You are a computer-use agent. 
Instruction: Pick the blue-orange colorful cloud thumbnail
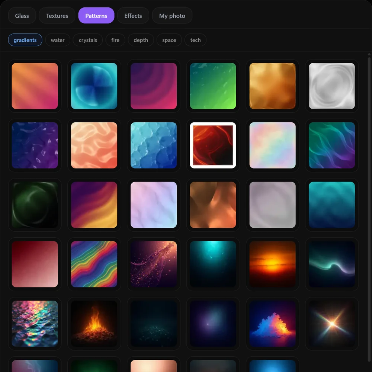click(272, 324)
